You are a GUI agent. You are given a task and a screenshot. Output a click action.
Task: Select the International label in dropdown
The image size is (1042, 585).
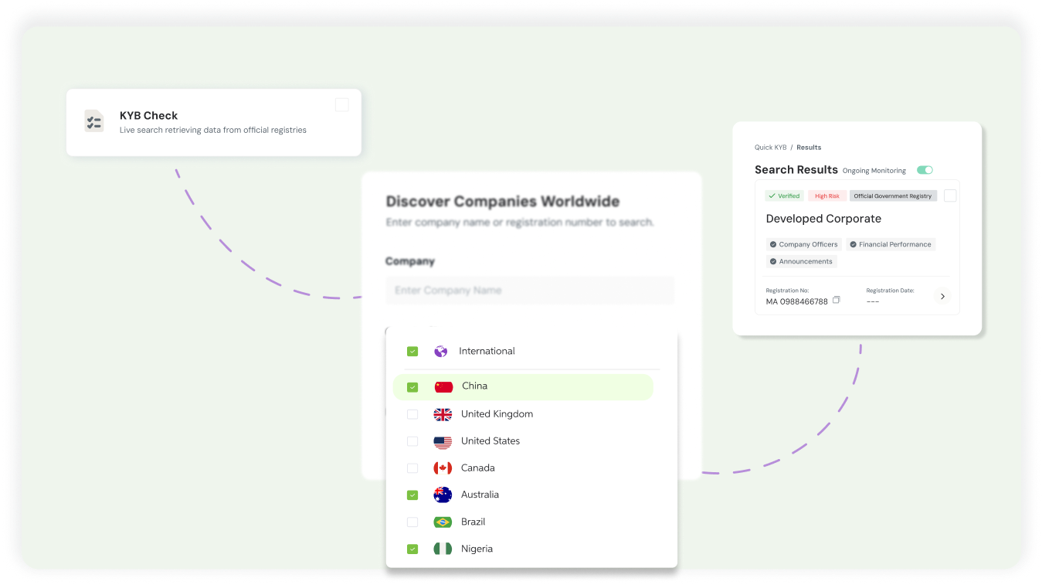tap(487, 351)
